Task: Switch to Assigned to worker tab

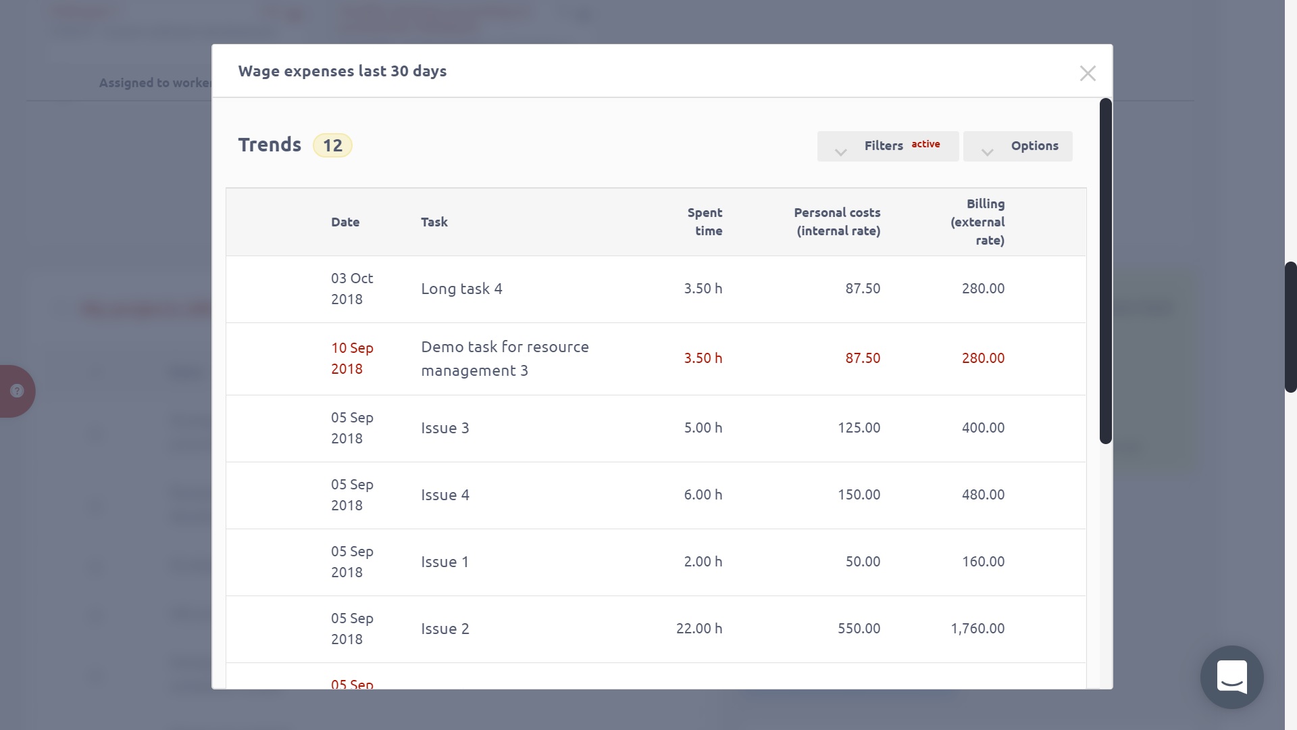Action: (x=155, y=83)
